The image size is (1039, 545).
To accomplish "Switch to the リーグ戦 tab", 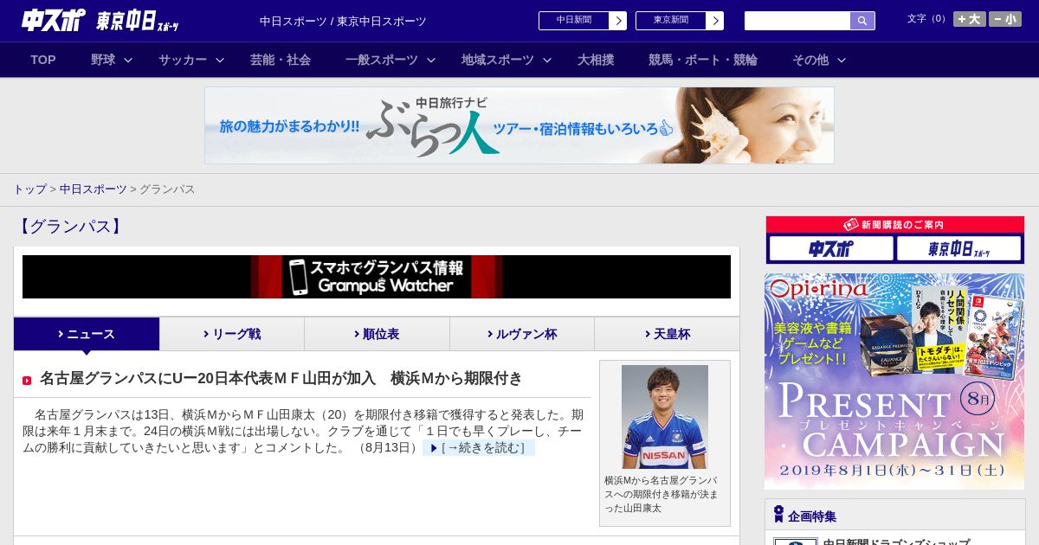I will click(x=232, y=334).
